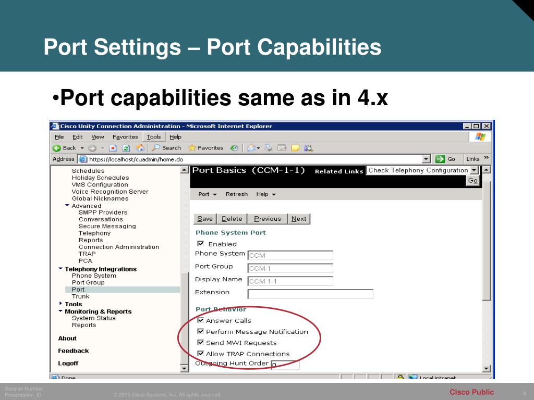The image size is (534, 400).
Task: Open the Back button history dropdown arrow
Action: pos(82,148)
